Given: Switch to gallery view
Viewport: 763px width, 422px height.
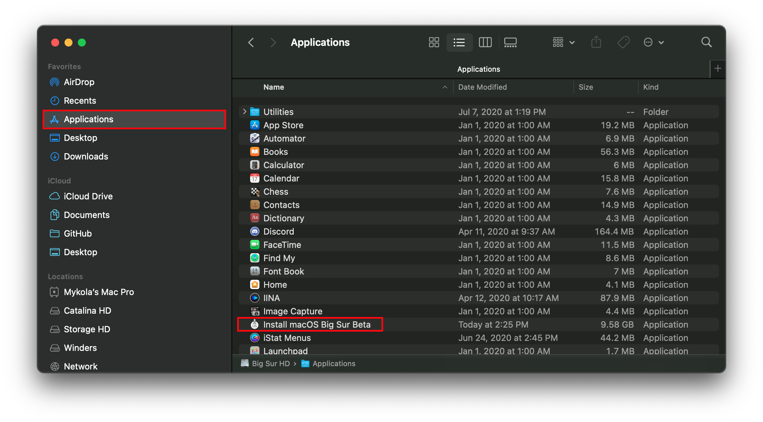Looking at the screenshot, I should 510,43.
